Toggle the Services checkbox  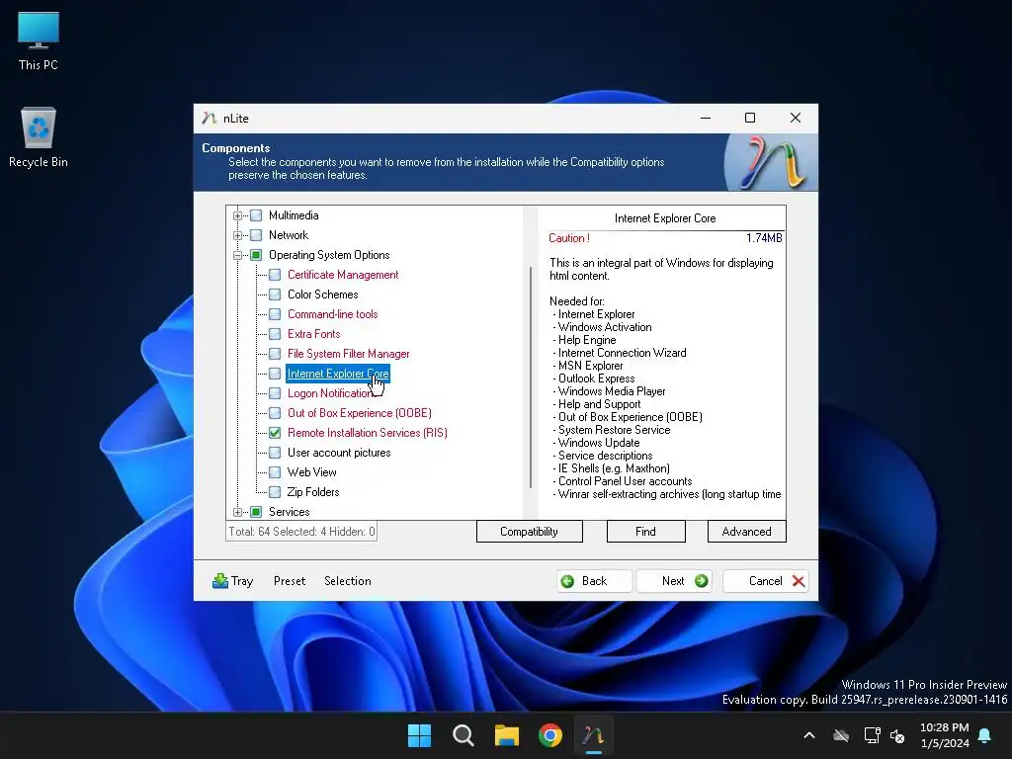[x=256, y=512]
